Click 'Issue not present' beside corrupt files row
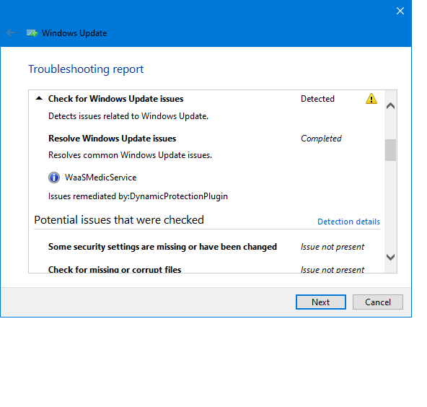Viewport: 427px width, 407px height. (x=333, y=269)
